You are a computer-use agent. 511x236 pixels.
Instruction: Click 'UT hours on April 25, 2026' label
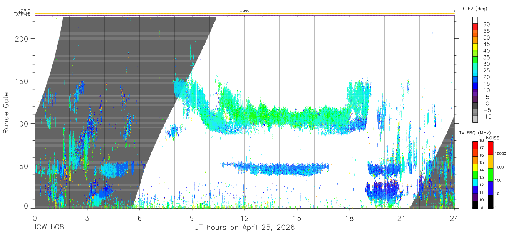click(244, 228)
